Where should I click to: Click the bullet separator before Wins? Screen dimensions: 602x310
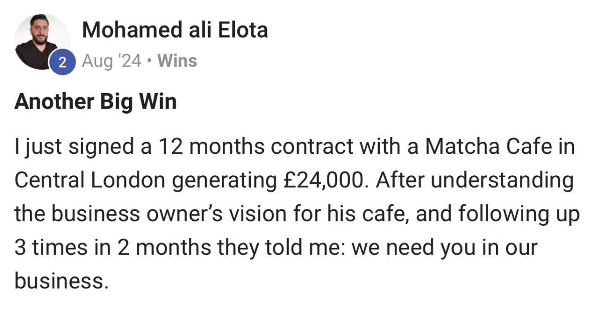pos(149,62)
